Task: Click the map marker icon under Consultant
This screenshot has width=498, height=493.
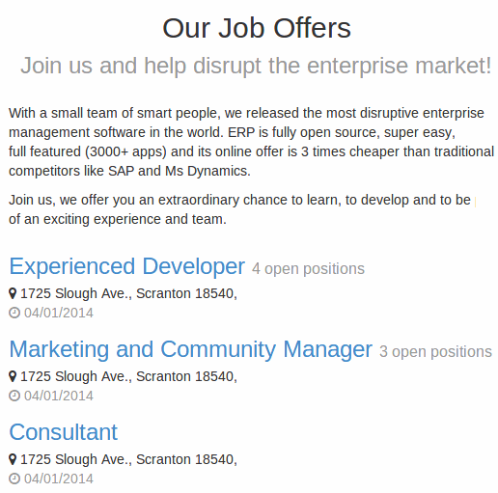Action: pyautogui.click(x=13, y=459)
